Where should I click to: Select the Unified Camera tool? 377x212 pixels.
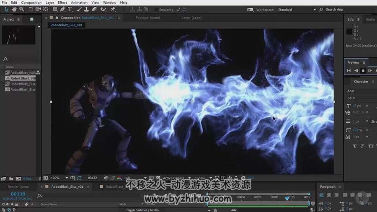(x=38, y=9)
